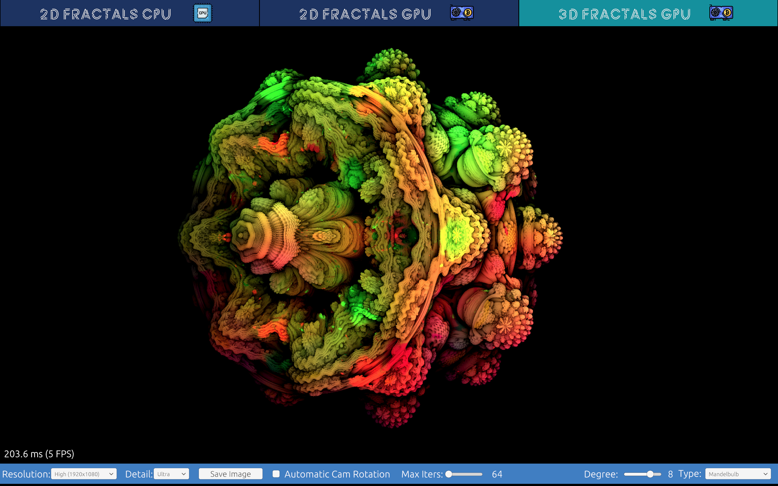Switch to the 2D Fractals CPU tab
778x486 pixels.
[105, 14]
